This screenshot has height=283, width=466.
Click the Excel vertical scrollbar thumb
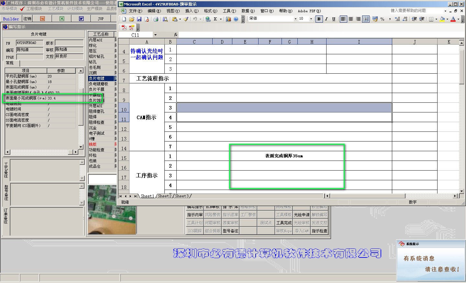(x=462, y=67)
